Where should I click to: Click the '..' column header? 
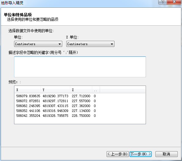[x=96, y=90]
